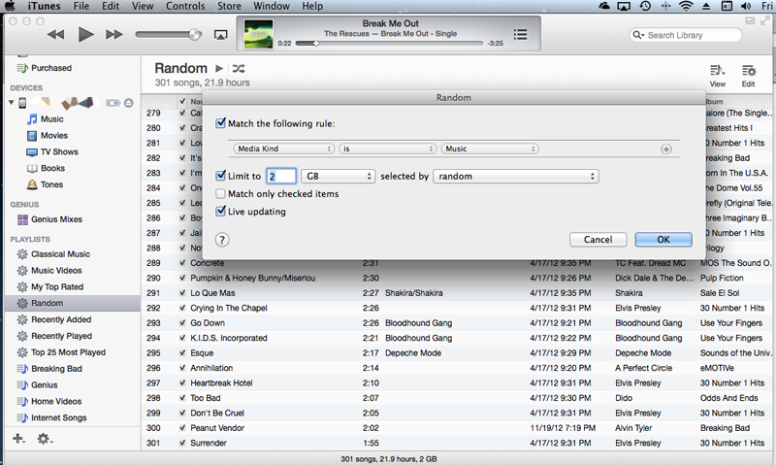Open the GB unit dropdown
Image resolution: width=776 pixels, height=465 pixels.
pyautogui.click(x=338, y=177)
